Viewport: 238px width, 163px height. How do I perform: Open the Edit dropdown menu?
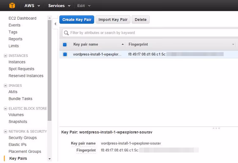84,6
